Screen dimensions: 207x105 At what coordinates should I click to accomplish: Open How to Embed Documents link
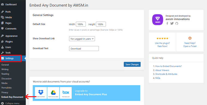[x=168, y=66]
